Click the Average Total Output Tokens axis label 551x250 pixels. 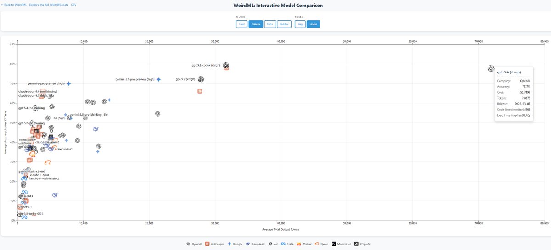click(x=281, y=229)
